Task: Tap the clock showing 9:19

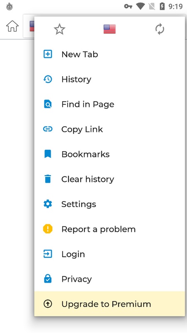Action: [175, 7]
